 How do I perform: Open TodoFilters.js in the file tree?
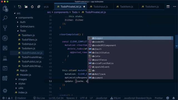[29, 40]
